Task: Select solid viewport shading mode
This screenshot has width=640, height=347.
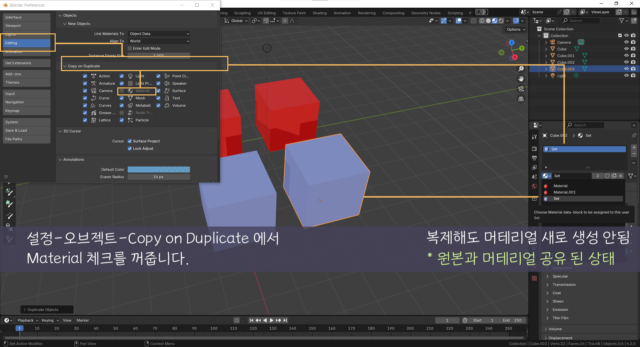Action: [x=488, y=21]
